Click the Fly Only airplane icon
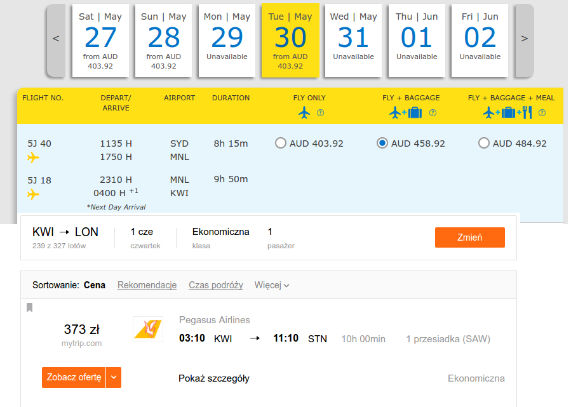The height and width of the screenshot is (407, 571). coord(304,112)
